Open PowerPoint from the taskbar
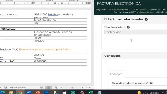The image size is (167, 94). click(38, 92)
